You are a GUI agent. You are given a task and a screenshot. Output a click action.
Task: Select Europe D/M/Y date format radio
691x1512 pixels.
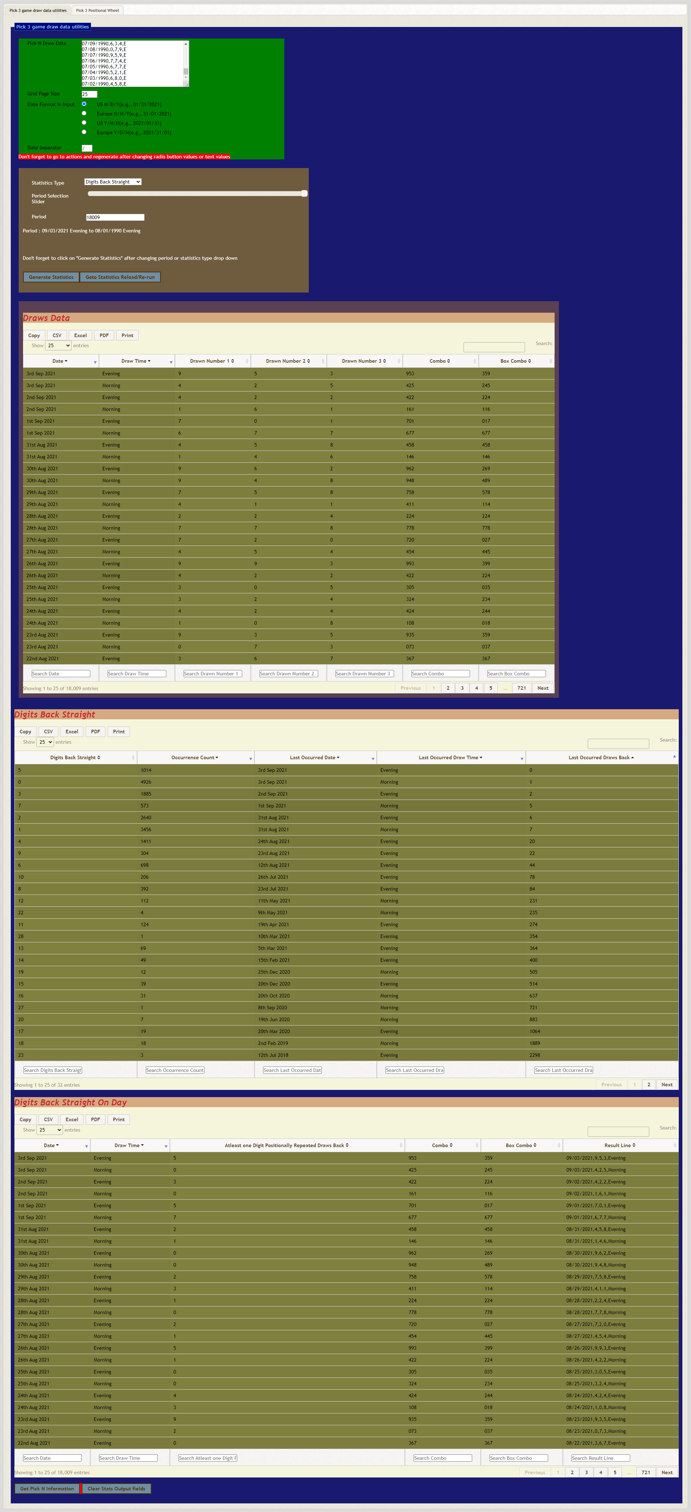(84, 113)
